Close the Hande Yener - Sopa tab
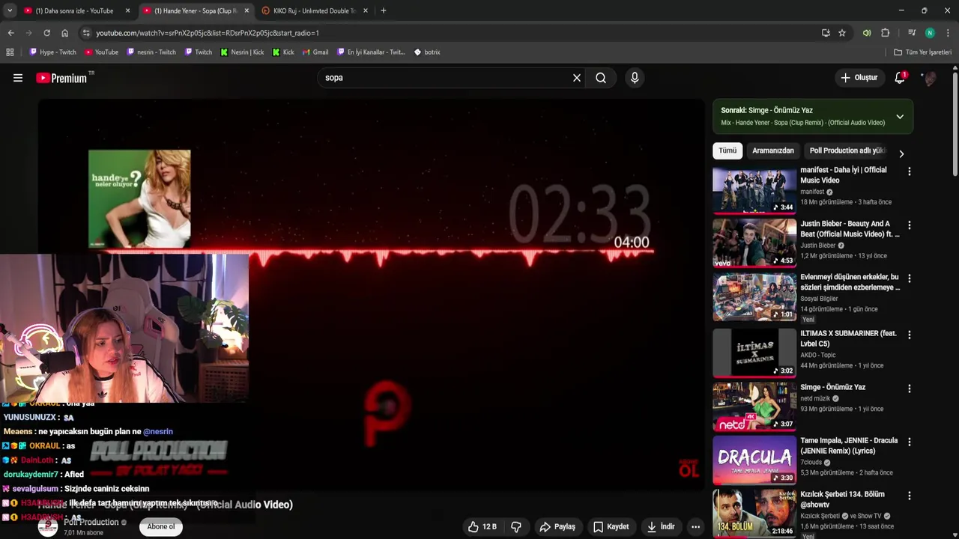 pyautogui.click(x=246, y=10)
